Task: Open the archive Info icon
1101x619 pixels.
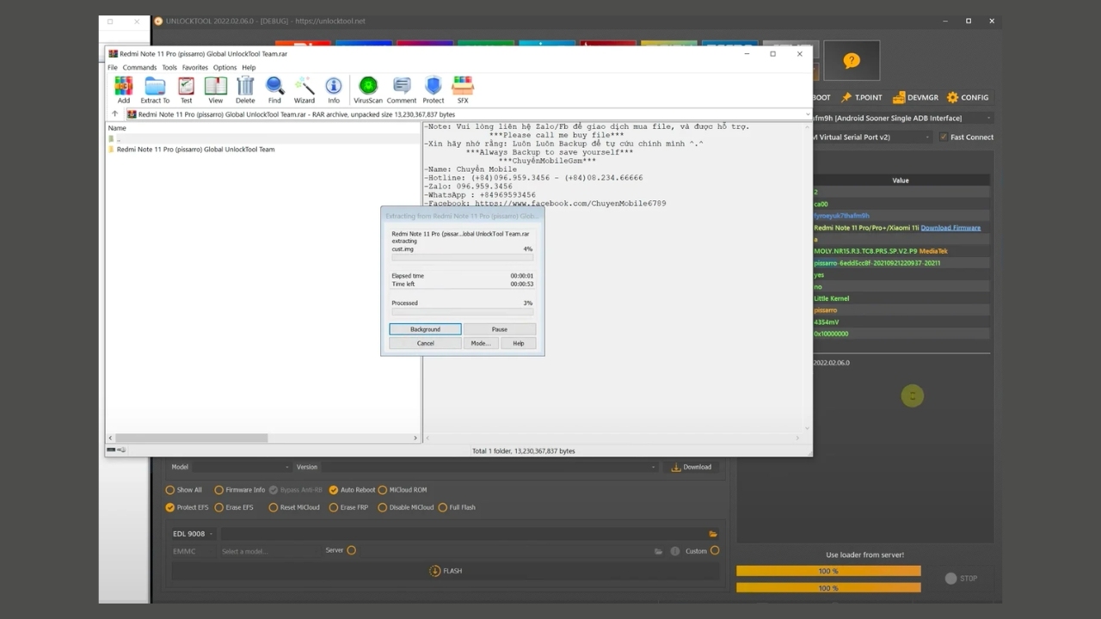Action: [334, 89]
